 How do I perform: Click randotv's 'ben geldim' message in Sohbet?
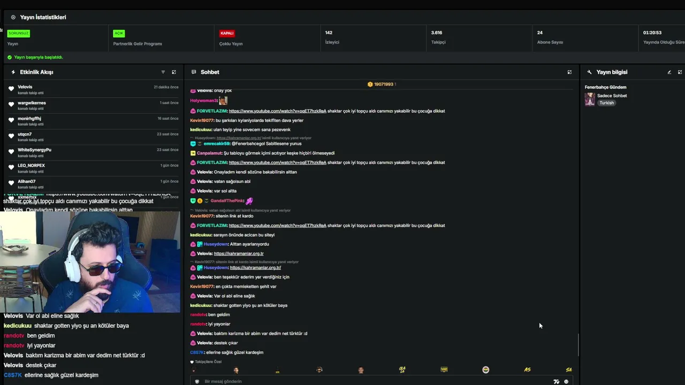[x=219, y=315]
